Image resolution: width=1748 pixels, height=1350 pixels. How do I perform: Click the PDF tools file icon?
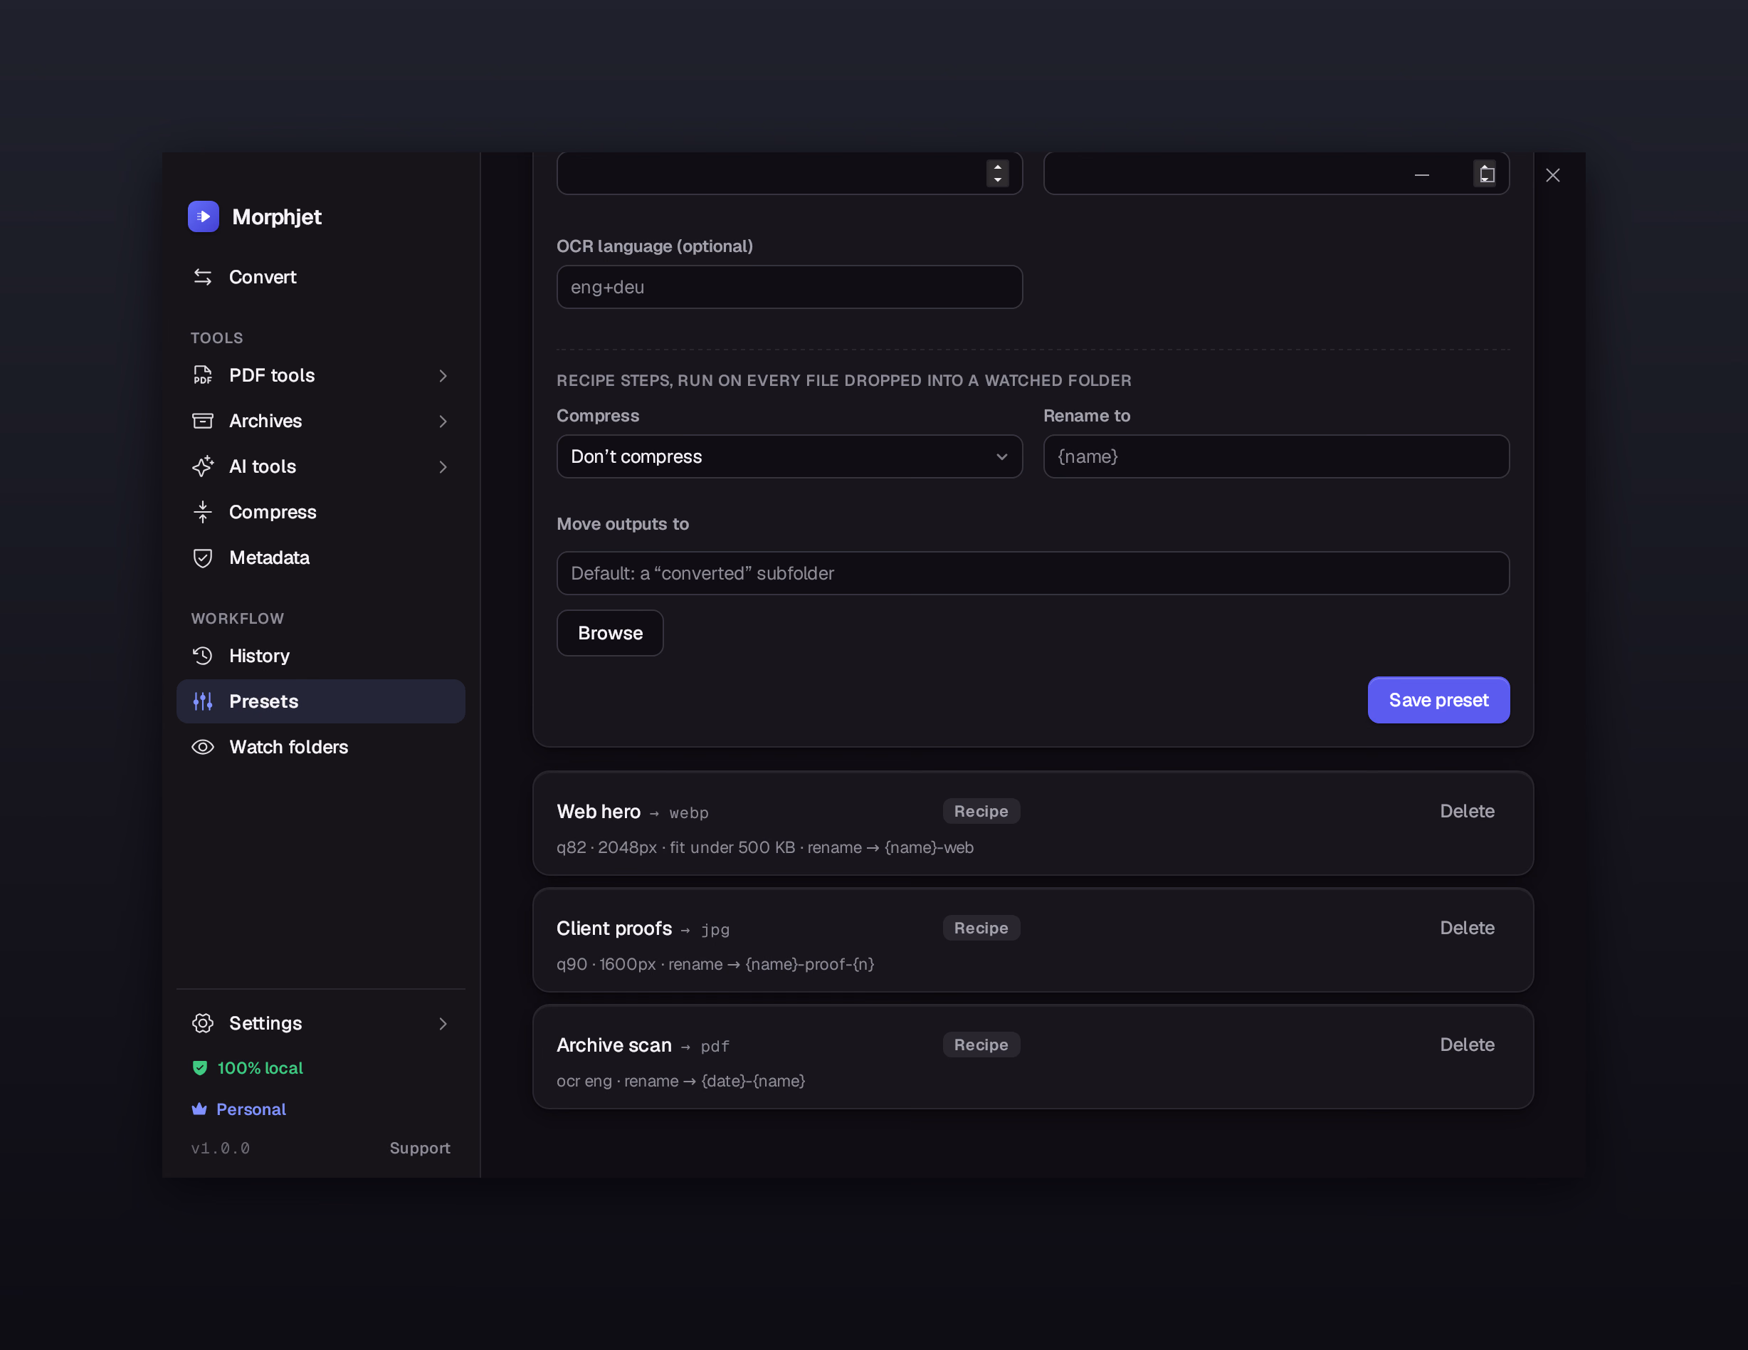tap(203, 375)
